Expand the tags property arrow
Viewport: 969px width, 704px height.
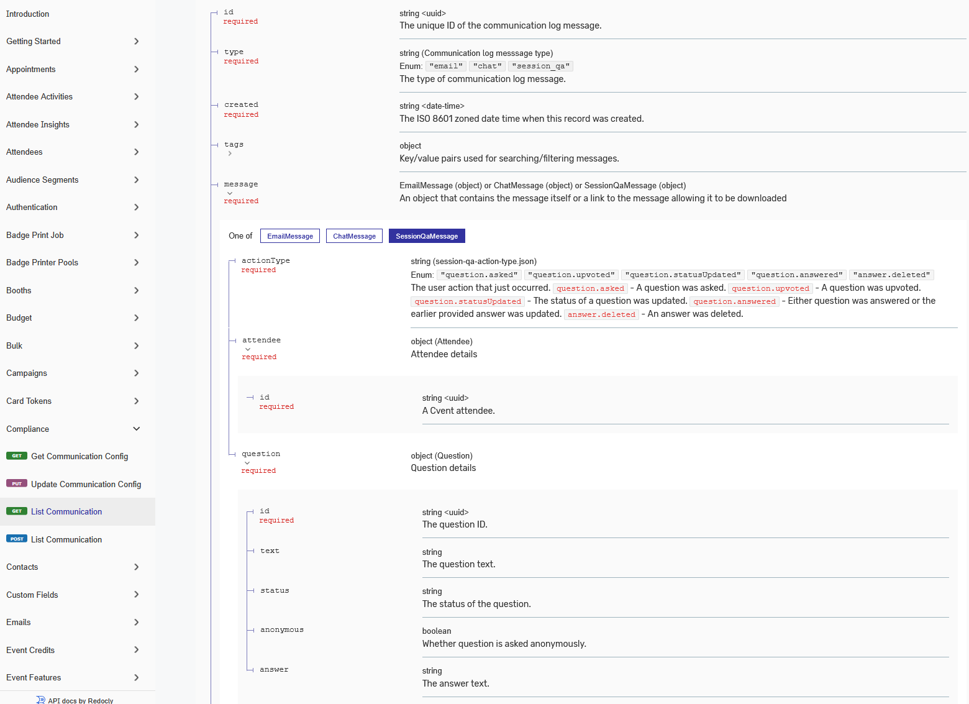[x=230, y=153]
